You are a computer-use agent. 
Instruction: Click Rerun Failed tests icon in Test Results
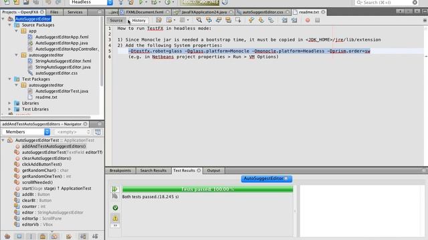114,196
